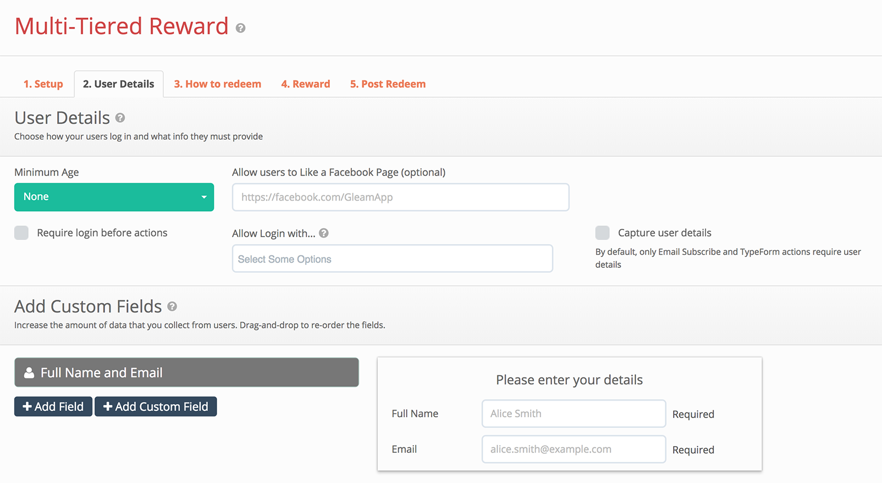Image resolution: width=882 pixels, height=483 pixels.
Task: Open the Minimum Age None dropdown
Action: coord(114,197)
